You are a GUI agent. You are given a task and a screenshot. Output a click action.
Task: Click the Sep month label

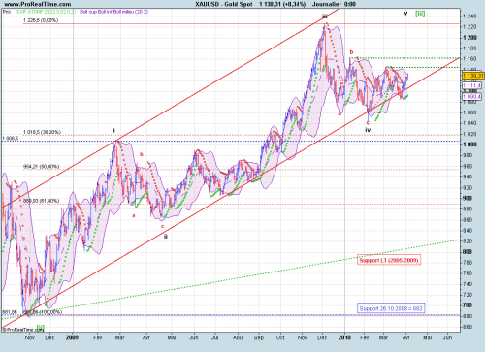[259, 337]
